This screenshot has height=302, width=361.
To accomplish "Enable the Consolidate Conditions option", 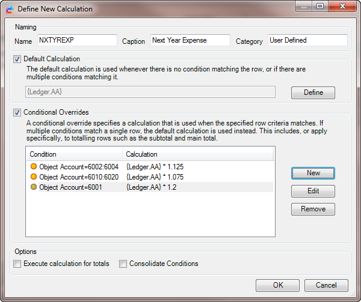I will tap(123, 264).
